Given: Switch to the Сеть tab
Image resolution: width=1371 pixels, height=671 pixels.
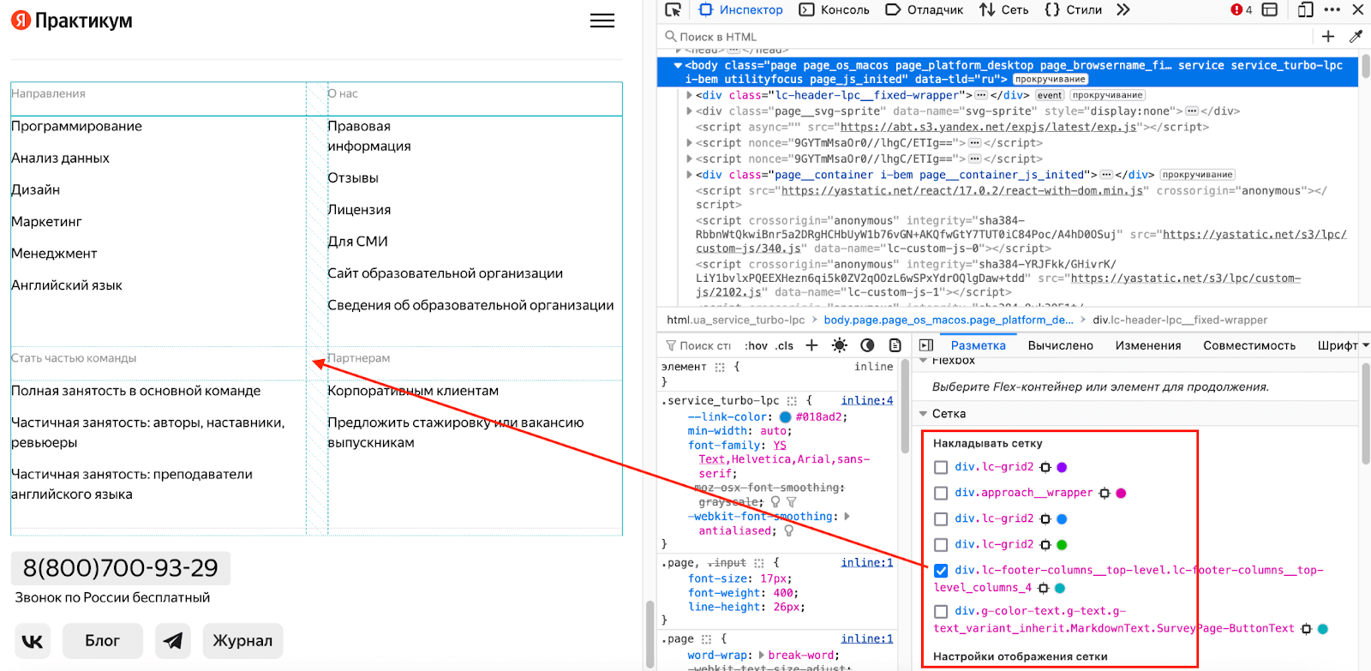Looking at the screenshot, I should 1004,9.
